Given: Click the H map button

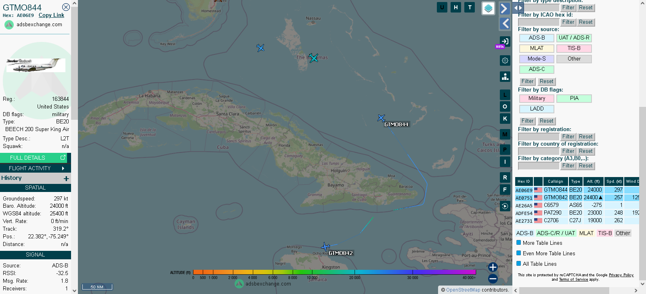Looking at the screenshot, I should coord(456,7).
